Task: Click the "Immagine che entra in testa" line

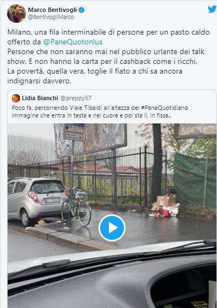Action: (91, 115)
